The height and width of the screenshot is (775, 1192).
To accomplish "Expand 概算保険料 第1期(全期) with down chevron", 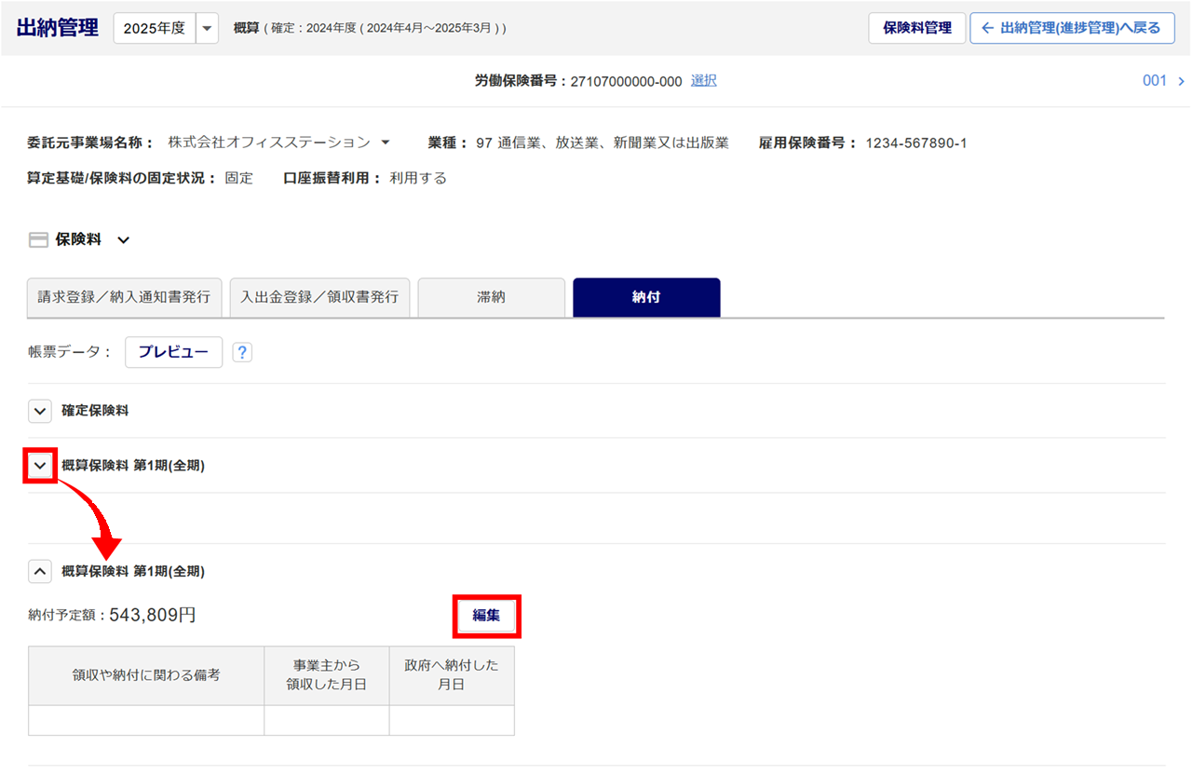I will [40, 466].
